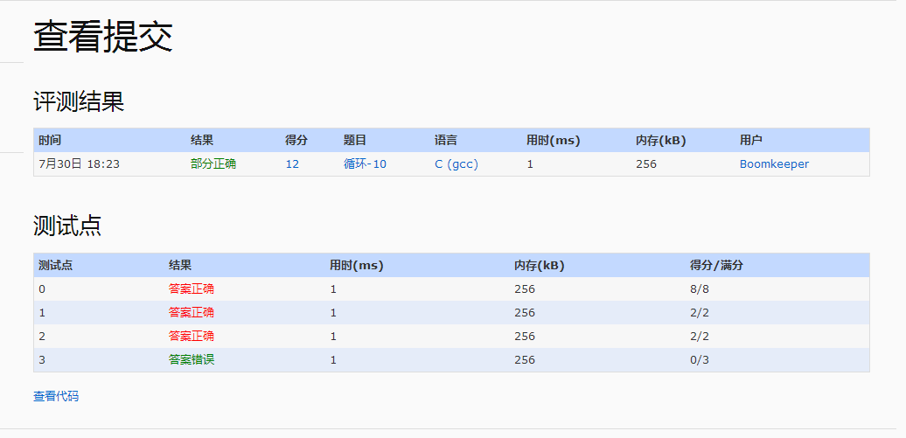Image resolution: width=906 pixels, height=438 pixels.
Task: Select the 部分正确 result text
Action: point(213,164)
